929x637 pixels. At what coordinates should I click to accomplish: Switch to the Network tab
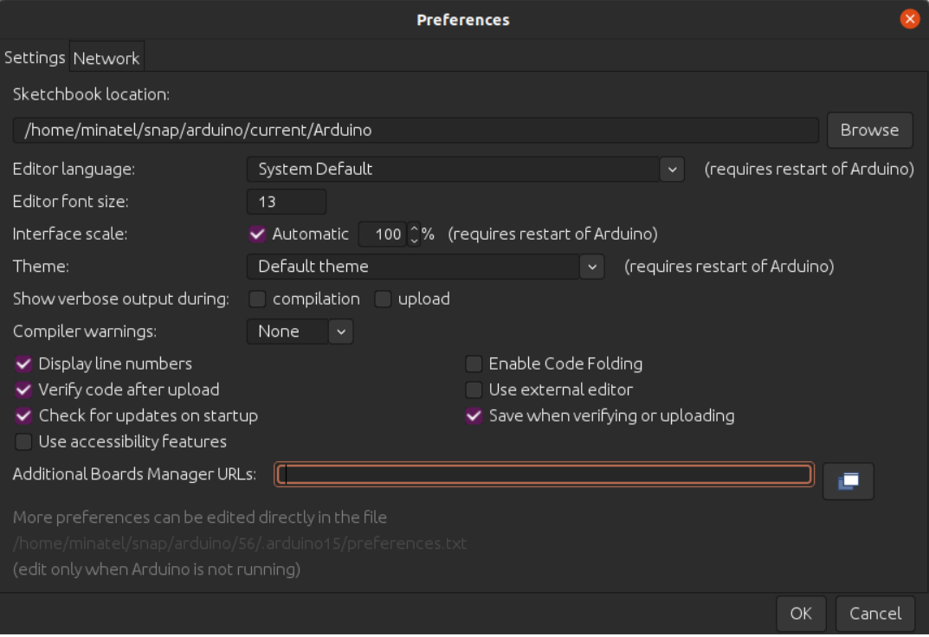(106, 58)
